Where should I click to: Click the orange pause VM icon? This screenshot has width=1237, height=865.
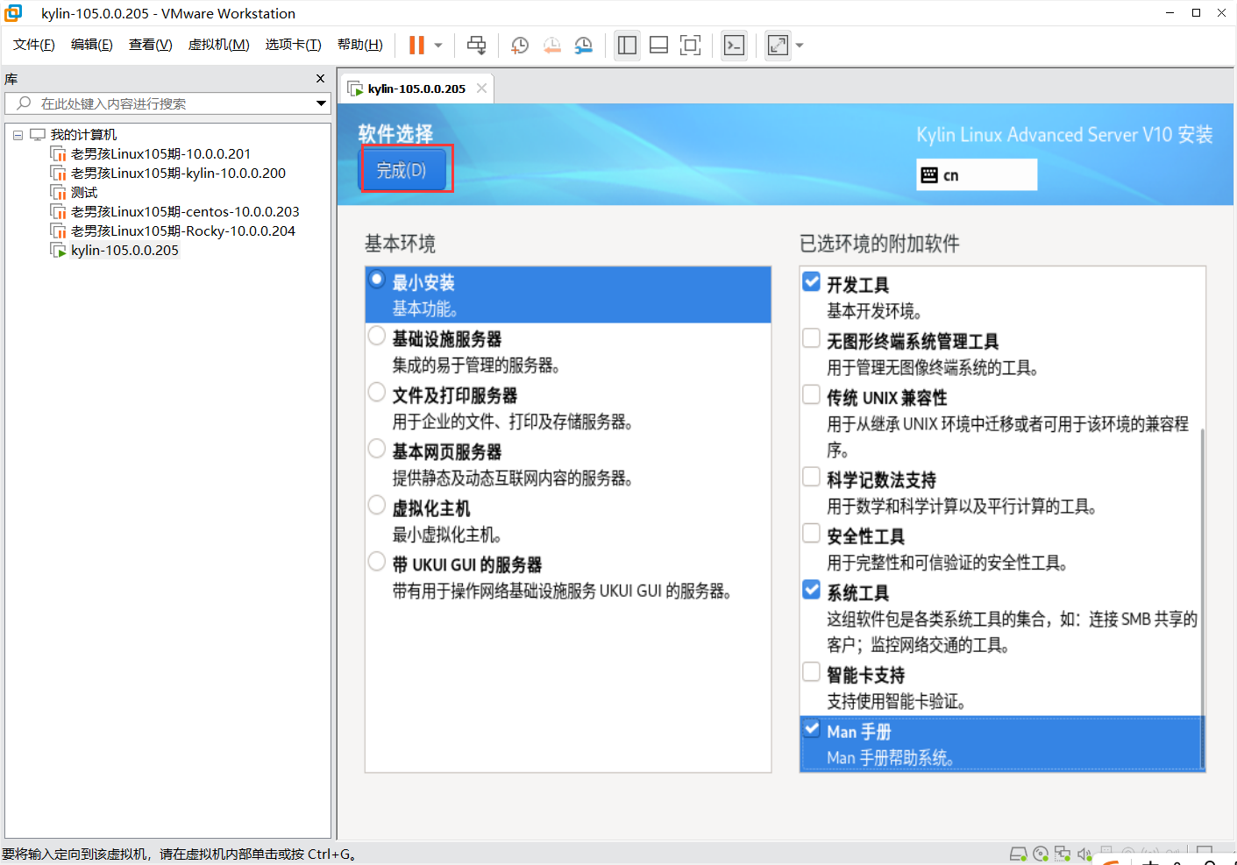click(x=416, y=45)
